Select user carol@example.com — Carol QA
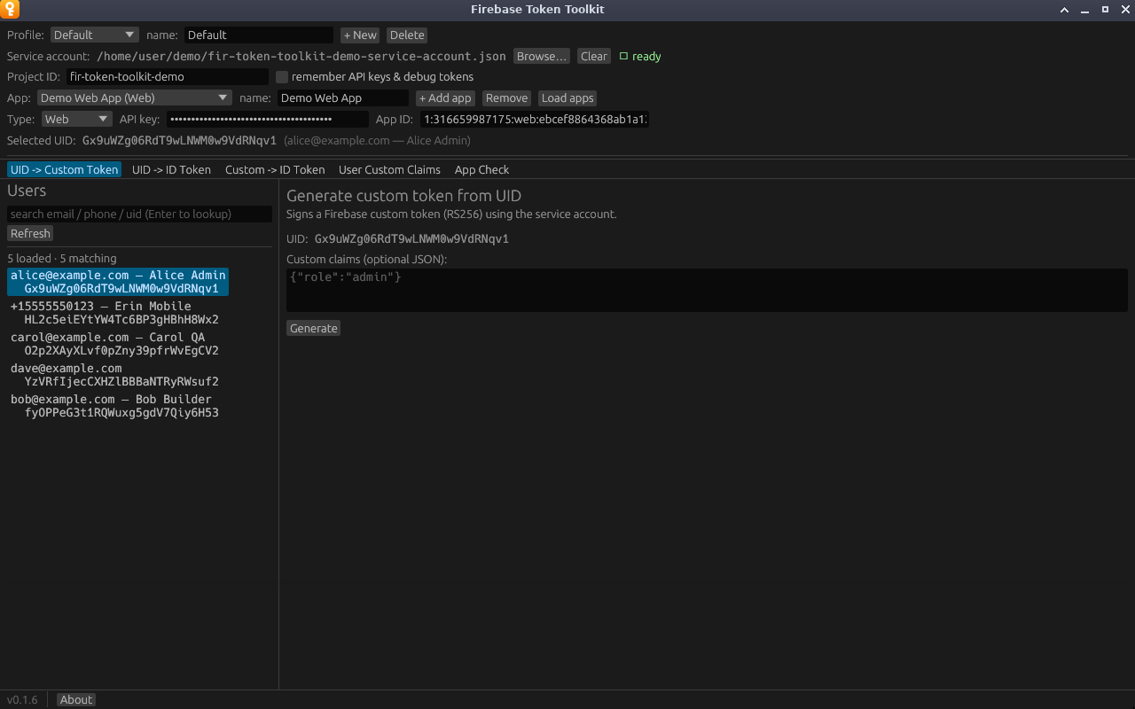 point(114,344)
